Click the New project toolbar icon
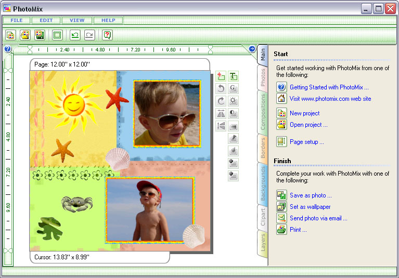 [x=10, y=35]
